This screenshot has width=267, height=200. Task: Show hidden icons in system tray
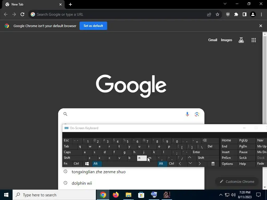221,195
